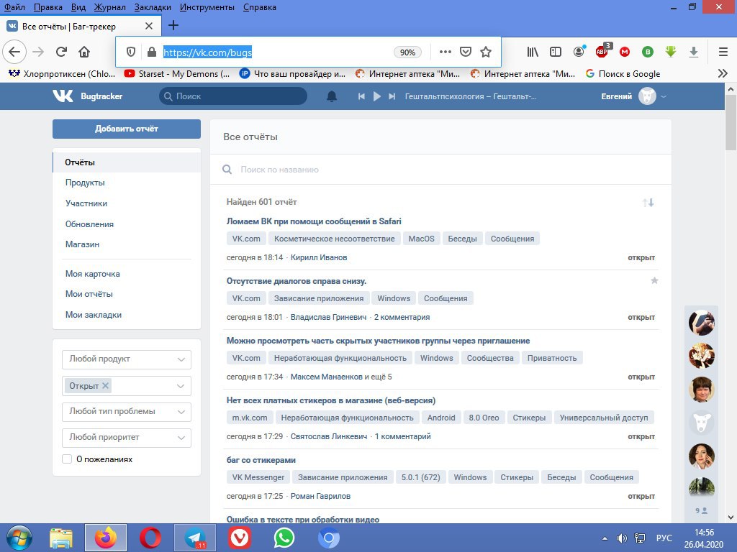Open the Евгений profile avatar
Viewport: 737px width, 552px height.
pyautogui.click(x=647, y=96)
